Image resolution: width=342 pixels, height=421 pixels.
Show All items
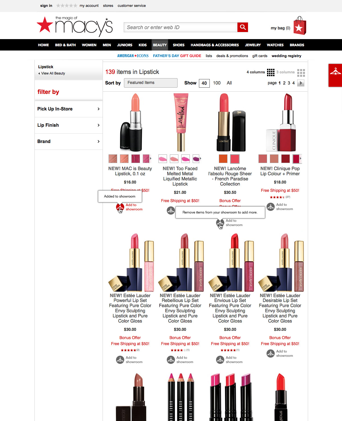229,83
